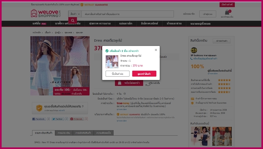This screenshot has height=149, width=263.
Task: Click the main product photo
Action: 60,66
